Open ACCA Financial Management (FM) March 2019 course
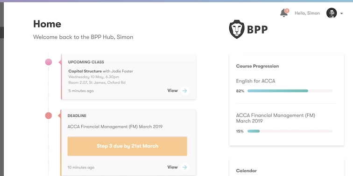This screenshot has width=353, height=176. coord(275,118)
